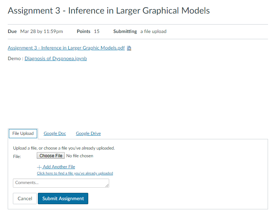
Task: Click the plus icon before Add Another File
Action: pos(40,167)
